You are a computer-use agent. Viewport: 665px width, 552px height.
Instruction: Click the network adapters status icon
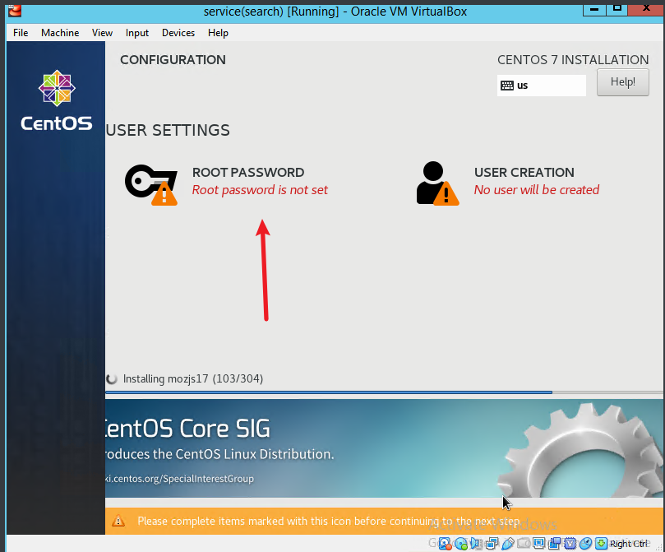tap(492, 544)
